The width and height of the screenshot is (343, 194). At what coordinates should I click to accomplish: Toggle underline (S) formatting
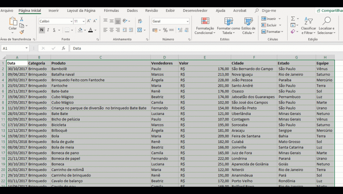(x=54, y=30)
